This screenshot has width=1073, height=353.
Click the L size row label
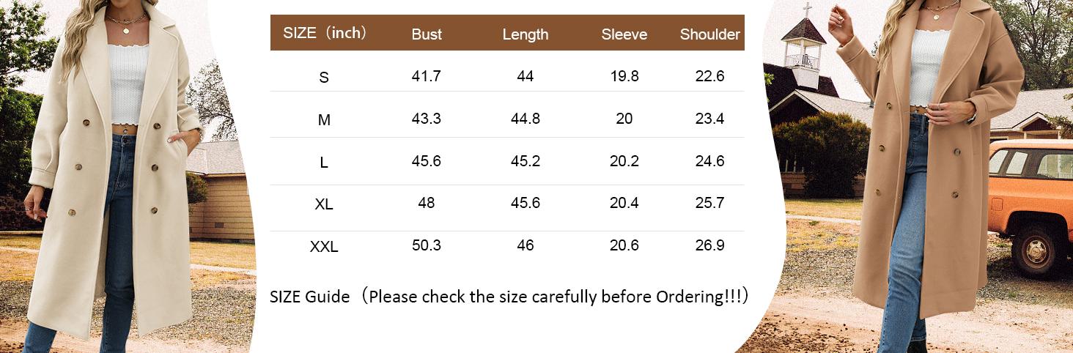click(x=324, y=163)
